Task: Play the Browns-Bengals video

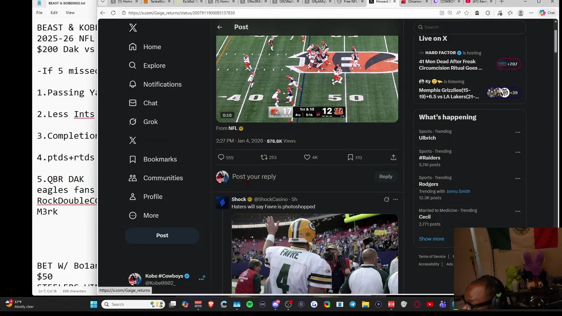Action: click(307, 79)
